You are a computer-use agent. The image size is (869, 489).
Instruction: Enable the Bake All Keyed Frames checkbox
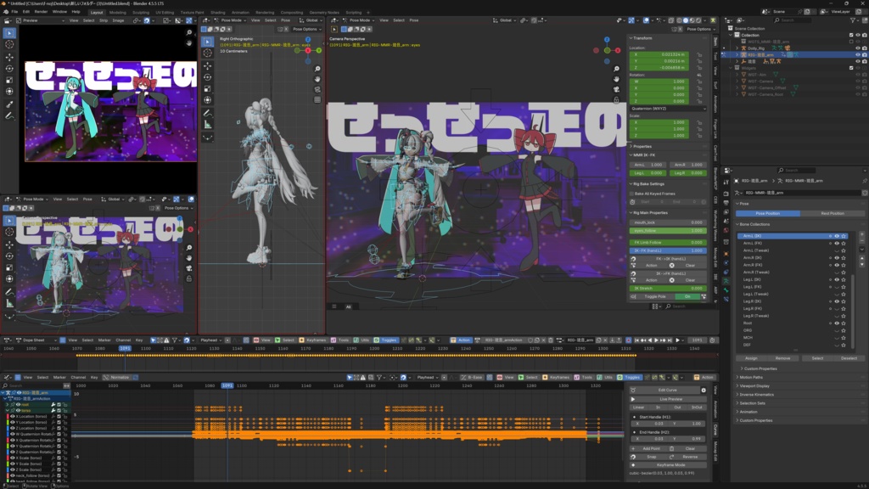631,194
